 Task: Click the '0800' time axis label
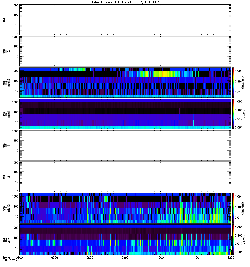click(x=90, y=258)
